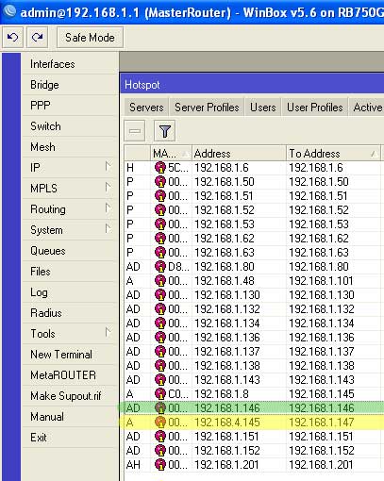The height and width of the screenshot is (481, 384).
Task: Select host icon for 192.168.1.80 row
Action: [x=160, y=267]
